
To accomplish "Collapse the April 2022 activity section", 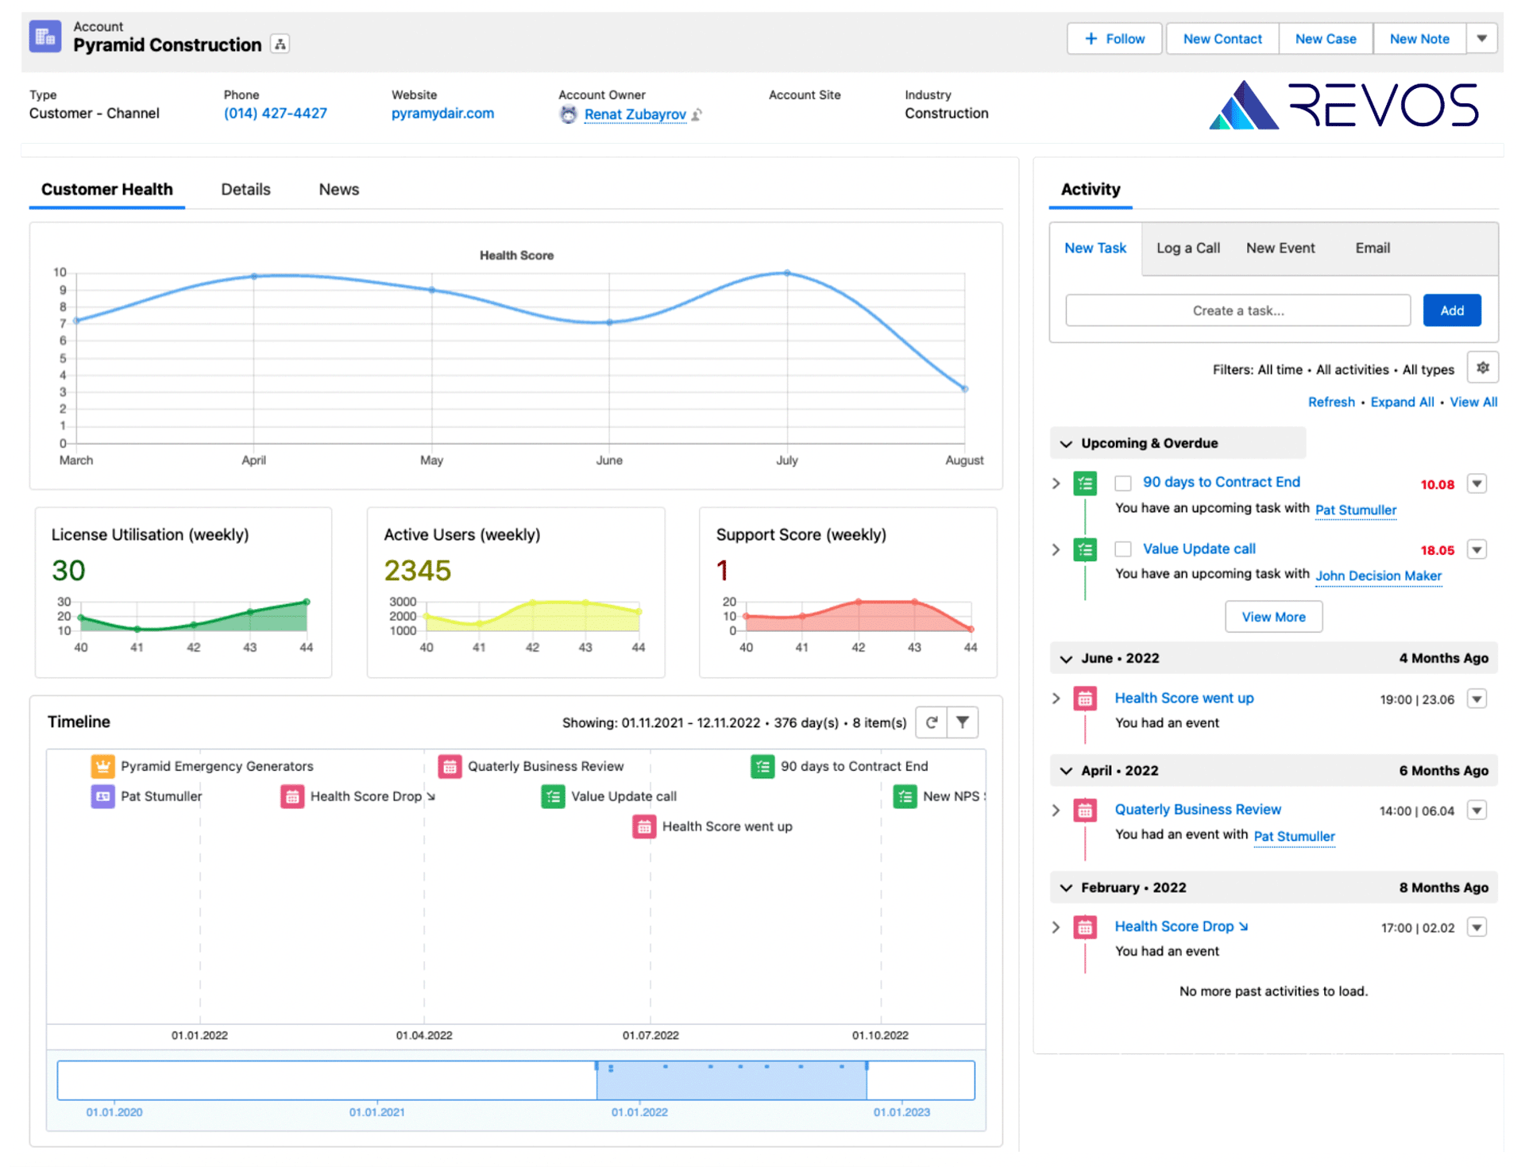I will pyautogui.click(x=1066, y=771).
